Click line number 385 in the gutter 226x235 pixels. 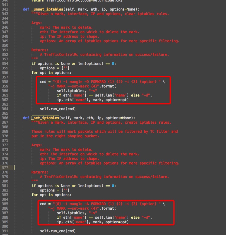click(x=5, y=204)
